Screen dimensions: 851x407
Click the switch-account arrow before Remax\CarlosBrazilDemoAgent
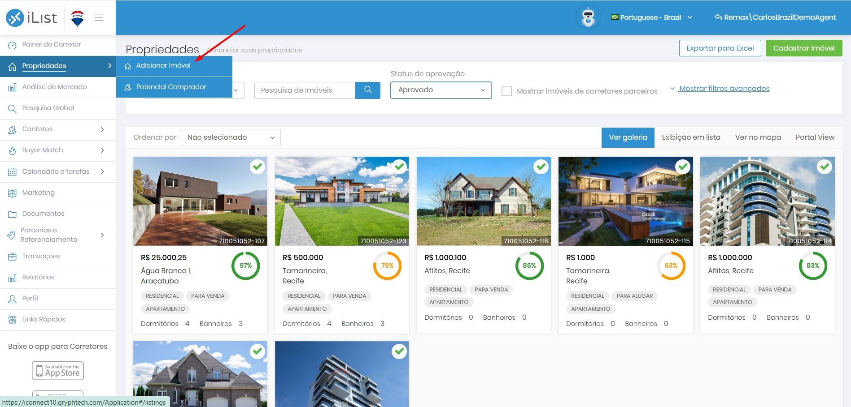point(718,17)
